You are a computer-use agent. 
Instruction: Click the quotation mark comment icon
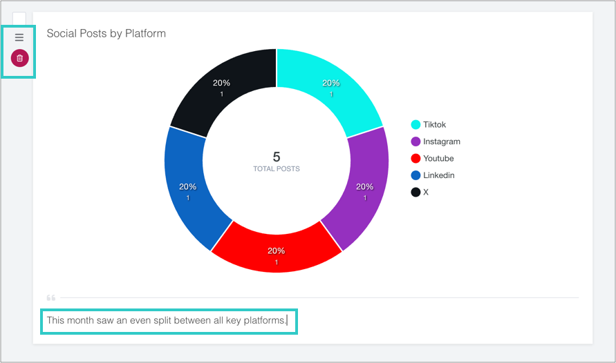pyautogui.click(x=51, y=298)
